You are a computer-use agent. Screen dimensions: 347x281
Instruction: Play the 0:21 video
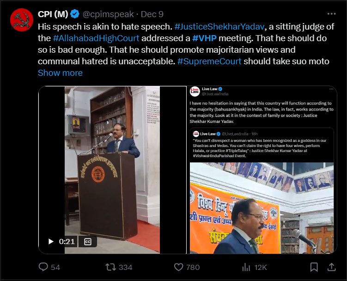coord(51,241)
